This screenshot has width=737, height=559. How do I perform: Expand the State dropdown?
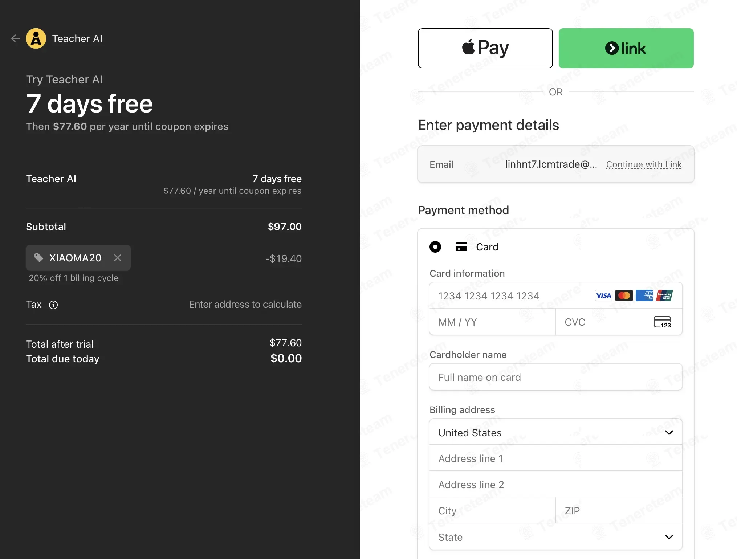[x=556, y=537]
